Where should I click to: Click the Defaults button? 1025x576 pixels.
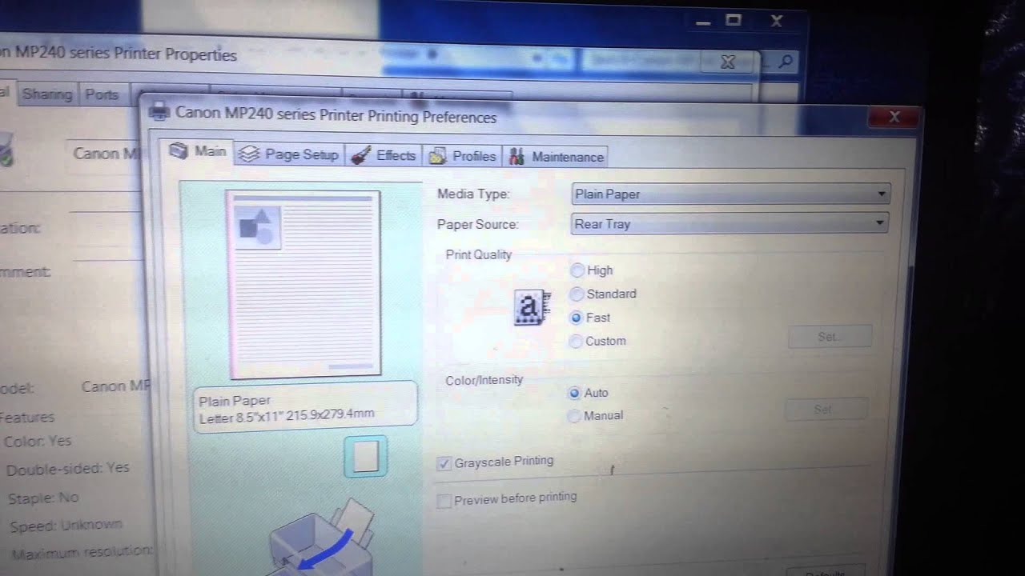tap(824, 571)
